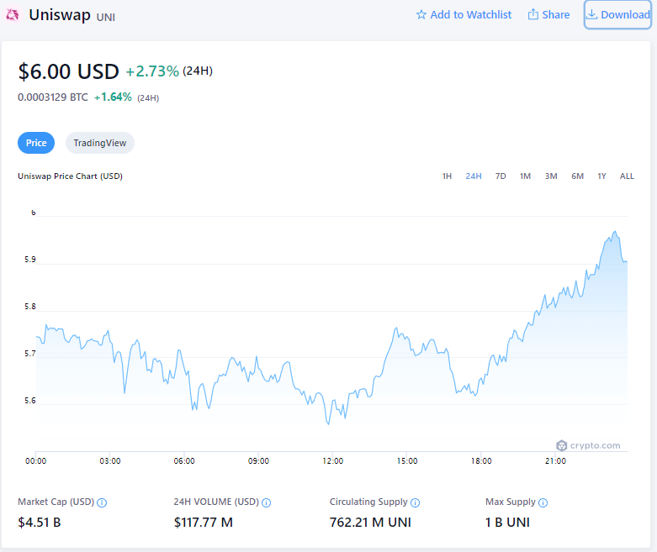
Task: Set chart range to 1H
Action: pyautogui.click(x=447, y=176)
